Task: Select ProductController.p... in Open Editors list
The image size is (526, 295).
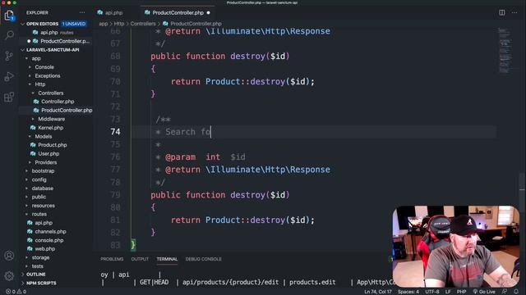Action: pyautogui.click(x=65, y=41)
